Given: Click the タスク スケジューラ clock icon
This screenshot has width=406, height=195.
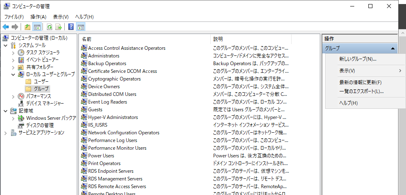Looking at the screenshot, I should click(21, 53).
